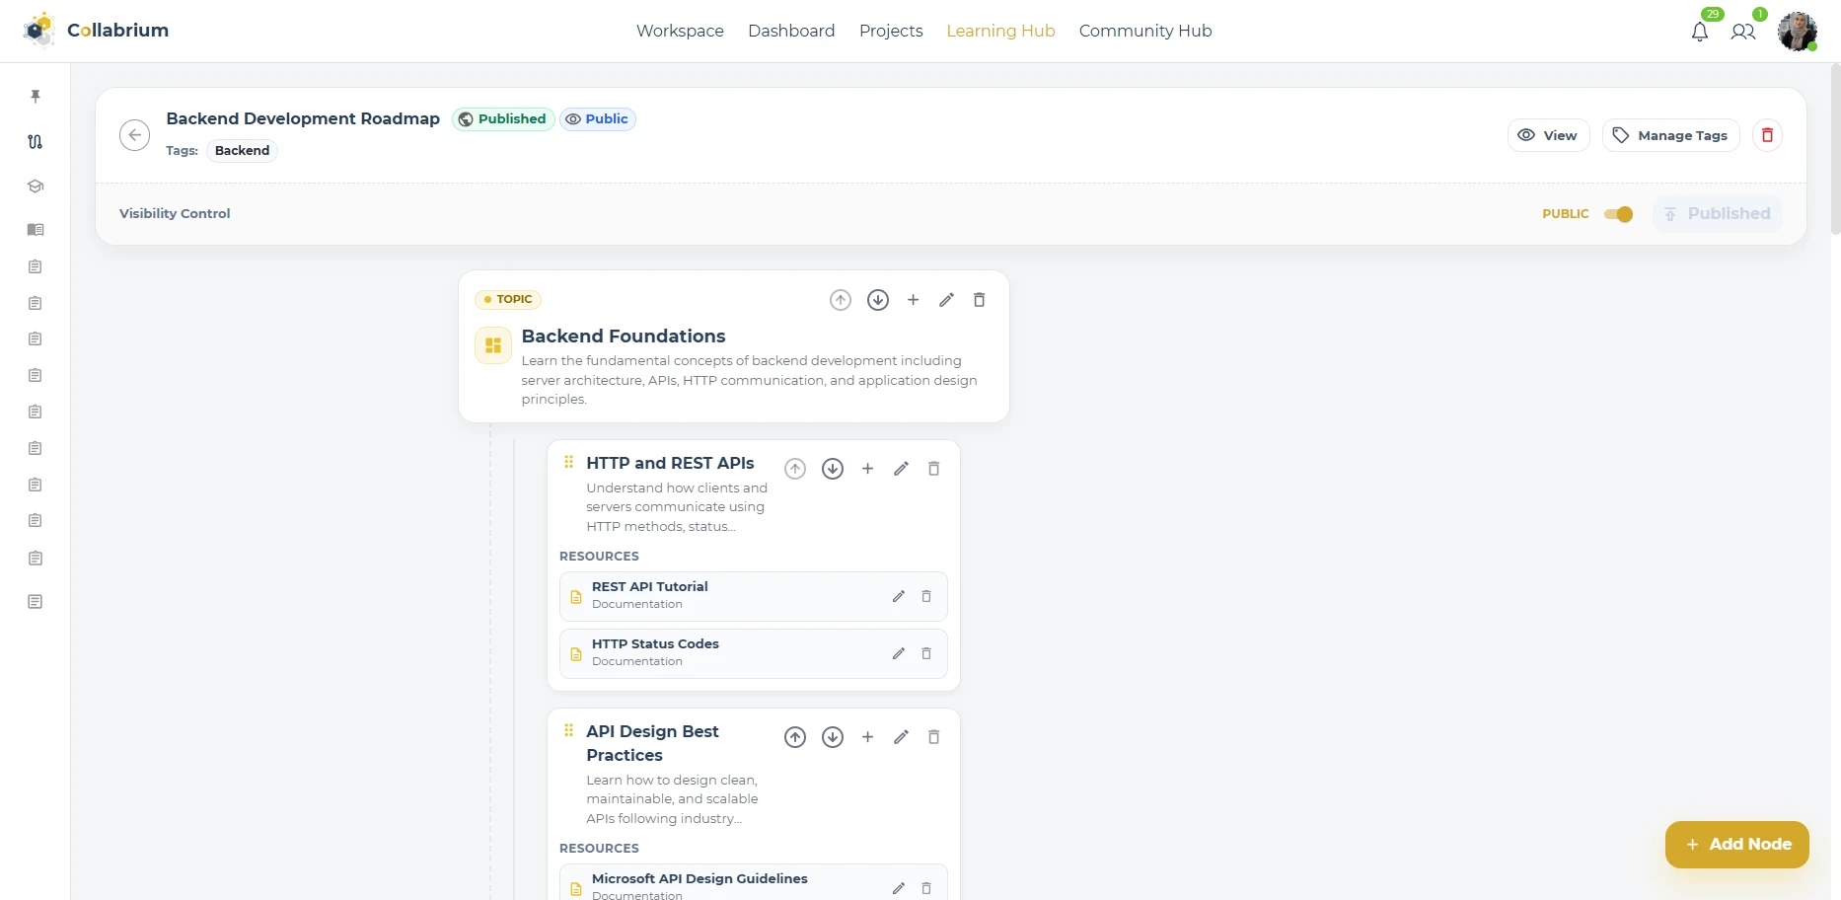The height and width of the screenshot is (900, 1841).
Task: Move HTTP and REST APIs node down
Action: tap(833, 469)
